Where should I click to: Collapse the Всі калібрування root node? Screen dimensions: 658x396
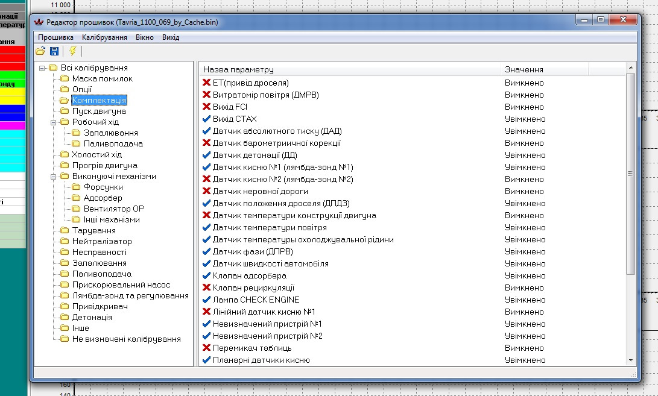pyautogui.click(x=42, y=68)
